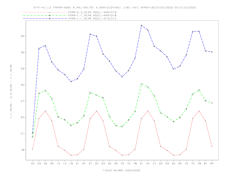Click x-axis tick label 15

(64, 163)
